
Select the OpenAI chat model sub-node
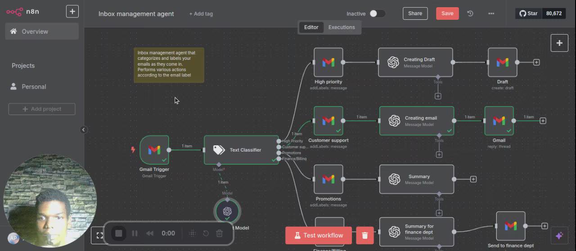[227, 211]
